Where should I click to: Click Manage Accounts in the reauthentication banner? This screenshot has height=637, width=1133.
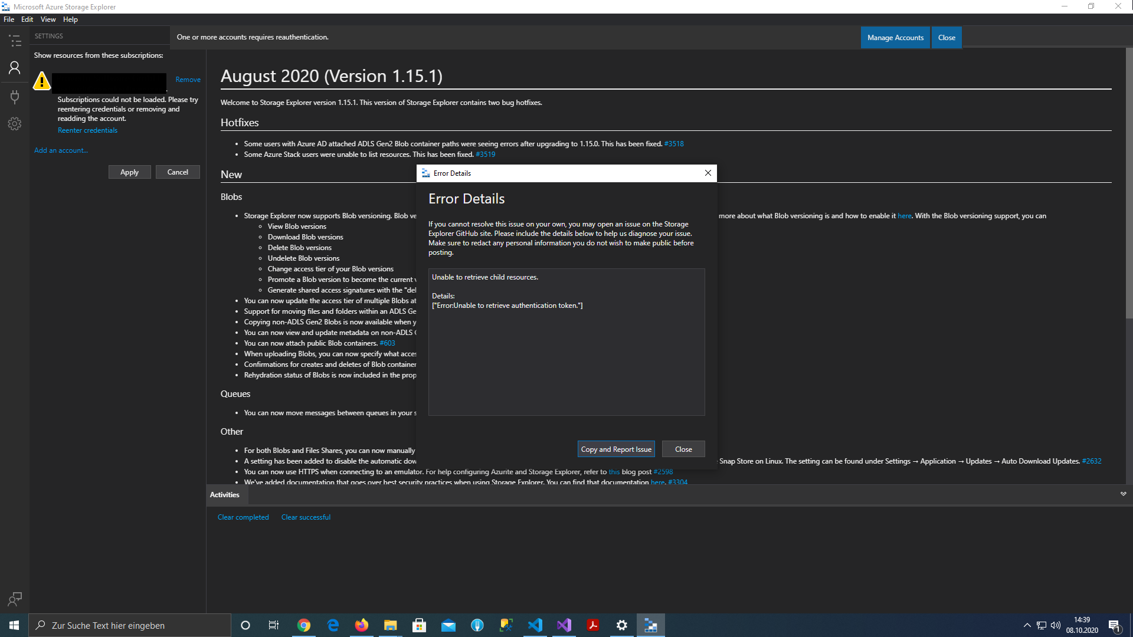coord(895,37)
